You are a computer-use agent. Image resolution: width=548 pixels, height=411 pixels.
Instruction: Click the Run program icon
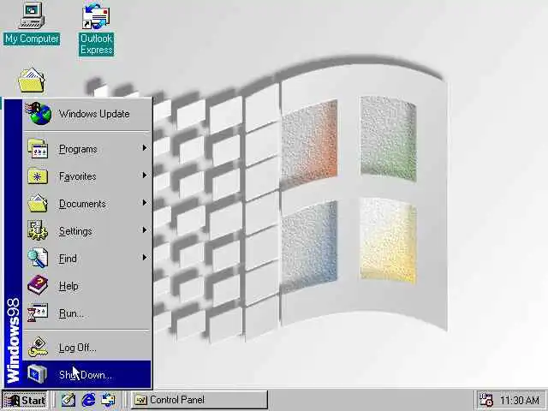pyautogui.click(x=38, y=313)
